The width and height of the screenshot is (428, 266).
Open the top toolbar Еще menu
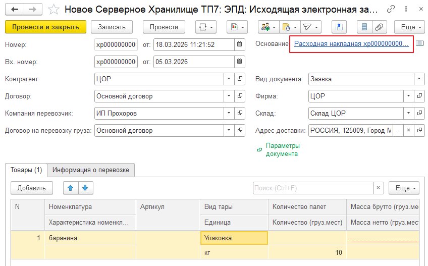coord(409,27)
